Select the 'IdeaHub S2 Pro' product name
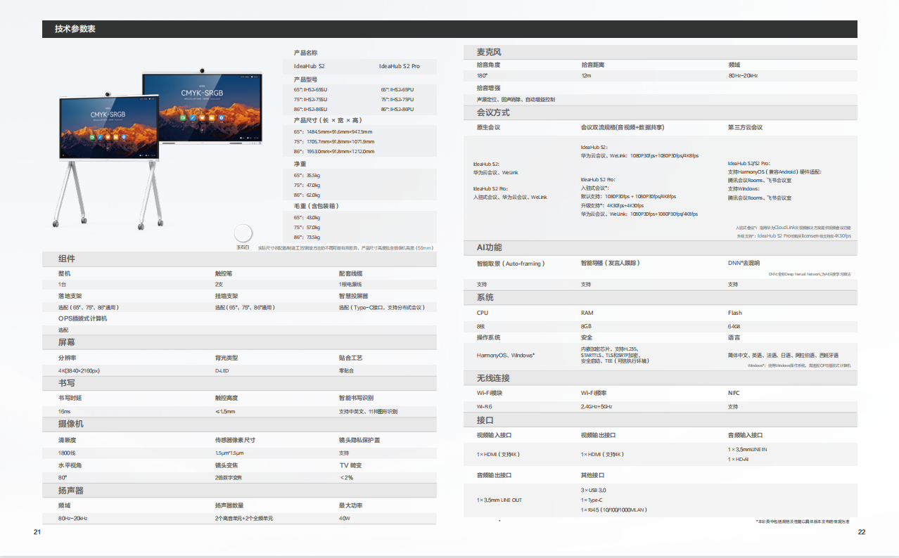This screenshot has width=899, height=558. tap(399, 66)
